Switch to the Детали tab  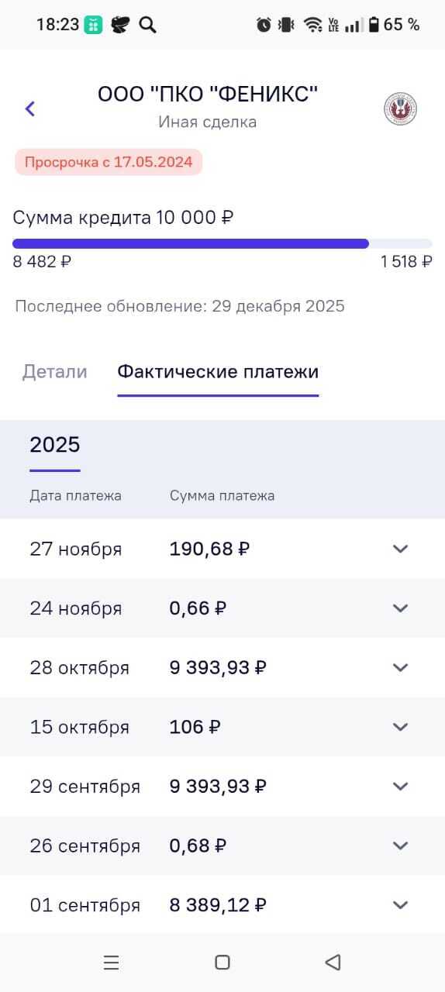point(54,371)
